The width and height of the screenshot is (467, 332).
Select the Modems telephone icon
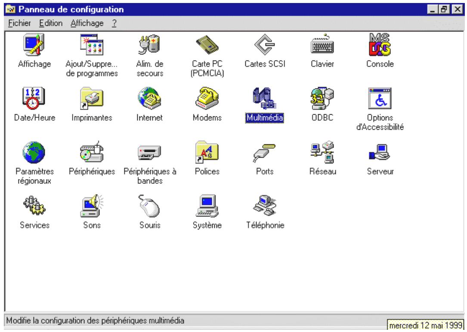point(207,98)
